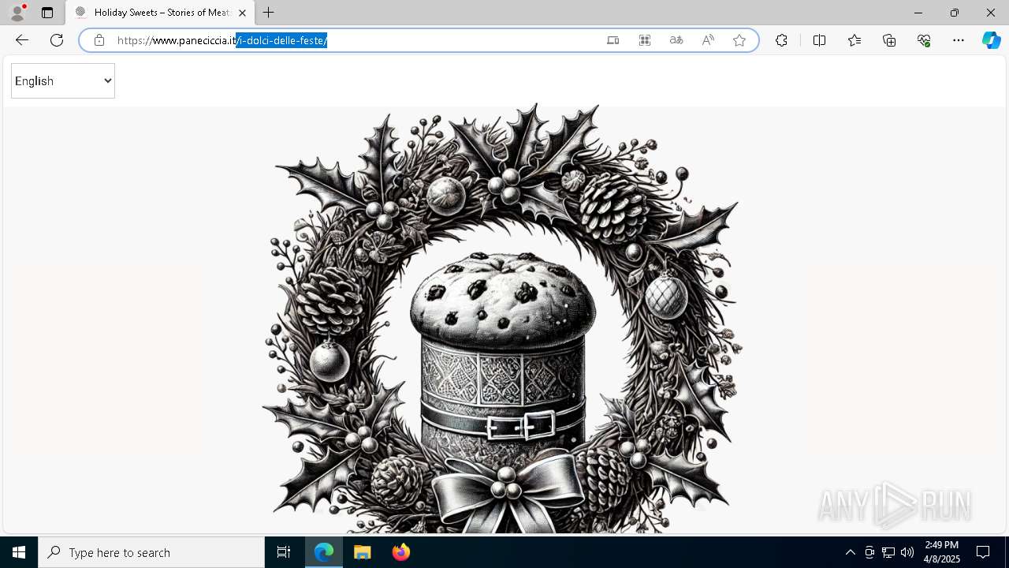The width and height of the screenshot is (1009, 568).
Task: Restore down the Edge window
Action: (955, 13)
